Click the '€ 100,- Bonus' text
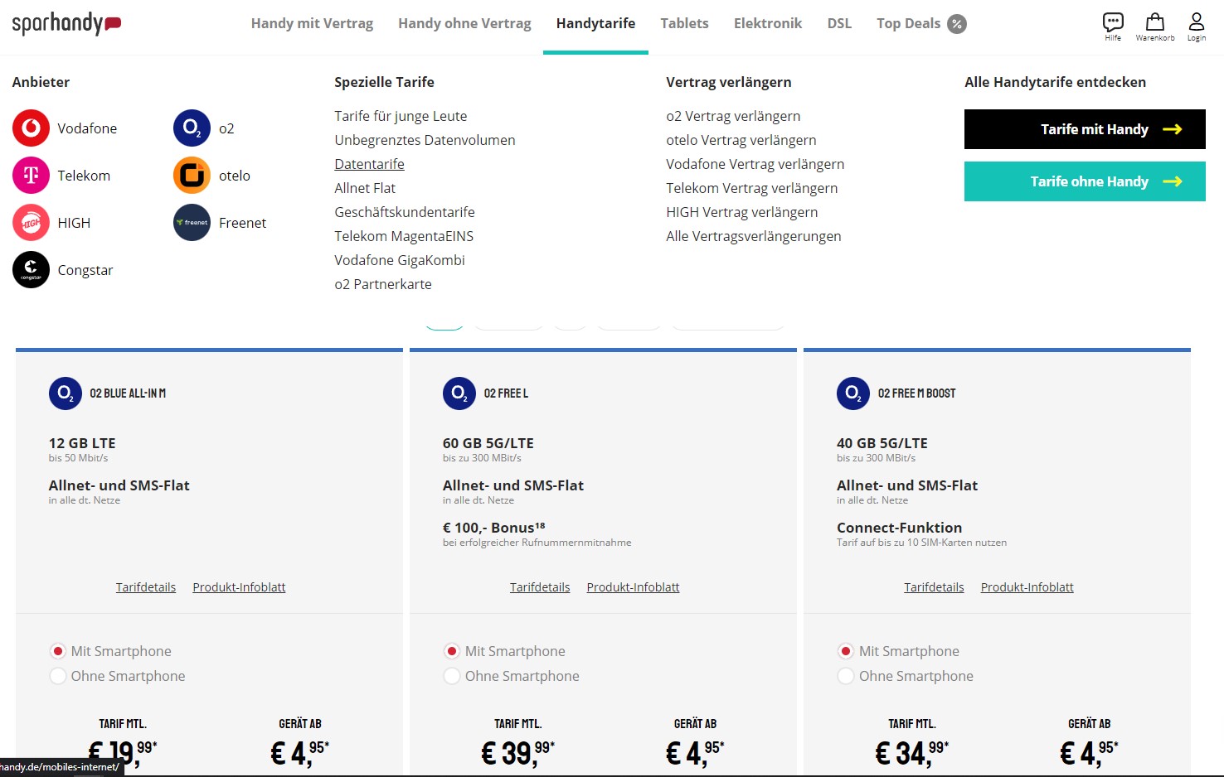Image resolution: width=1224 pixels, height=777 pixels. pos(494,528)
